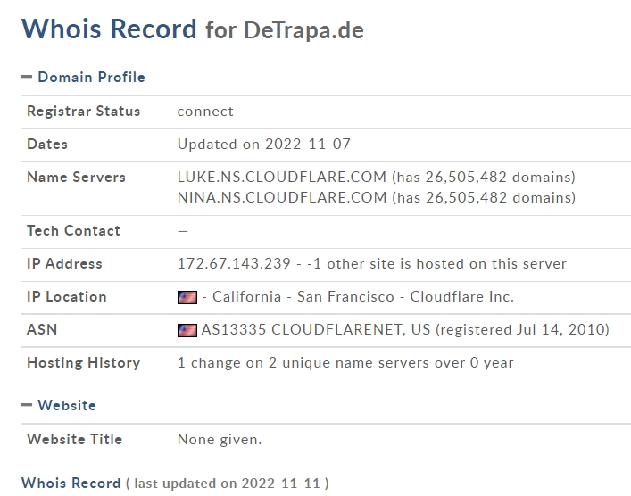Click 'last updated on 2022-11-11' text
Viewport: 631px width, 496px height.
tap(227, 484)
